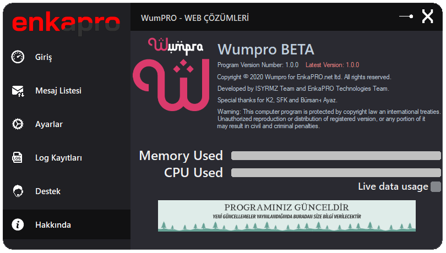The width and height of the screenshot is (446, 253).
Task: Click the WumPRO - WEB ÇÖZÜMLERİ title
Action: [x=195, y=18]
